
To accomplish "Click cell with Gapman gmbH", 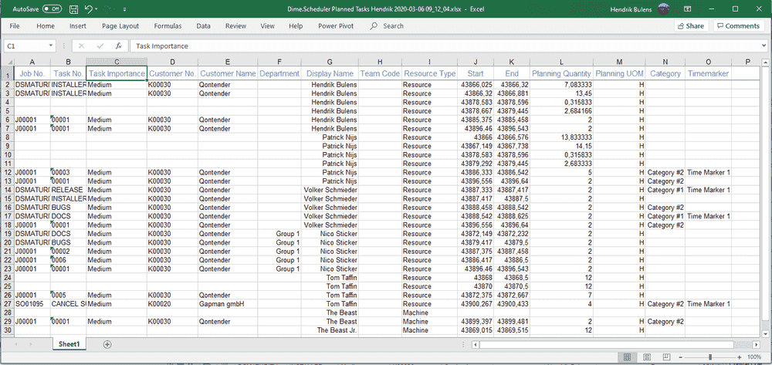I will [x=228, y=304].
